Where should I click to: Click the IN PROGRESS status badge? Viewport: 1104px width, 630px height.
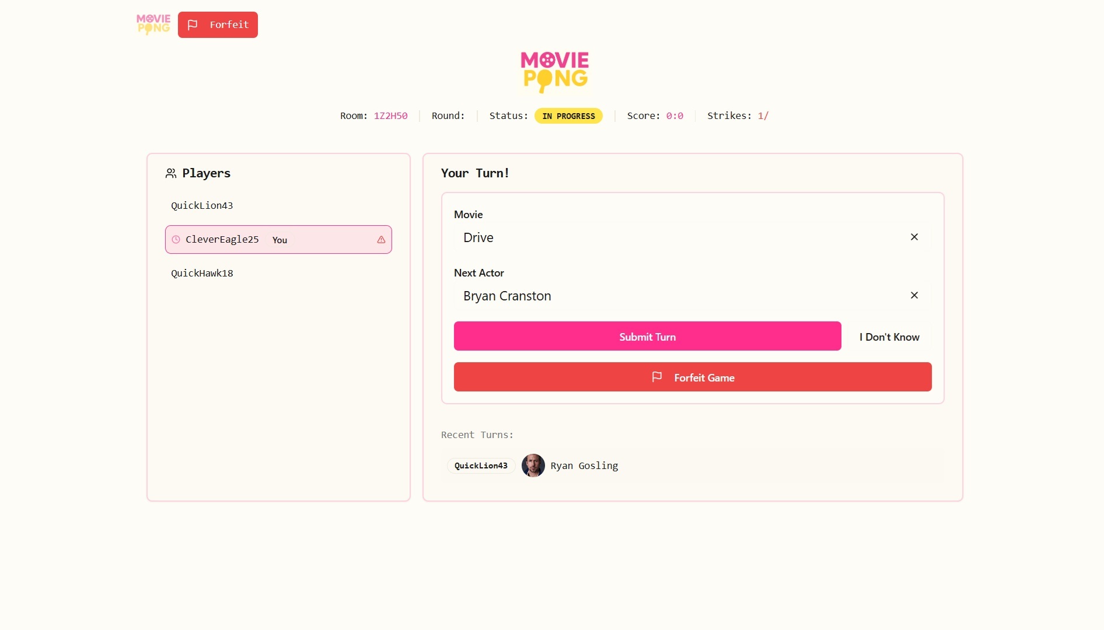pyautogui.click(x=568, y=116)
